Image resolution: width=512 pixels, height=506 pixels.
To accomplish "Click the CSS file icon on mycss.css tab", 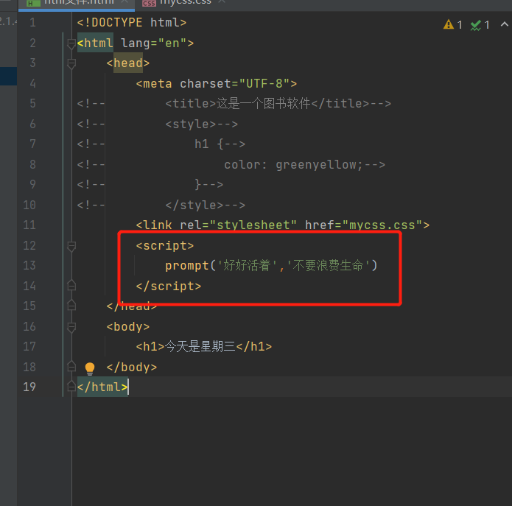I will coord(149,3).
